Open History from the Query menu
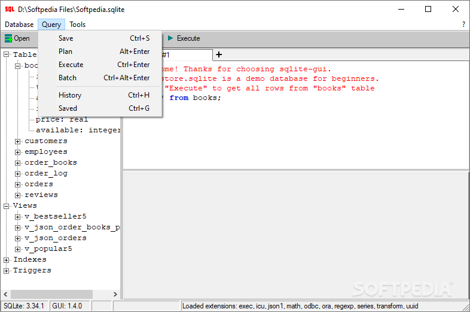Image resolution: width=470 pixels, height=312 pixels. click(x=100, y=95)
